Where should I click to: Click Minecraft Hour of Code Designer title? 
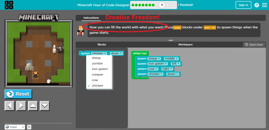point(103,5)
